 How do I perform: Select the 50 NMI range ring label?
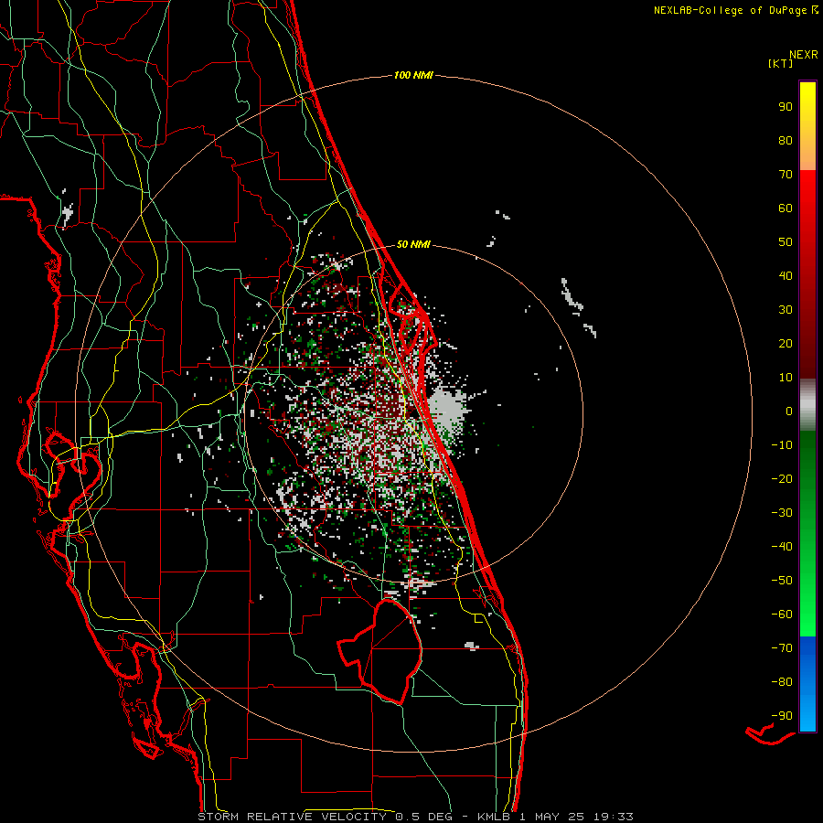pos(413,244)
